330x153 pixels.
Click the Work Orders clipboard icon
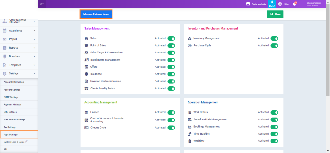pyautogui.click(x=189, y=112)
